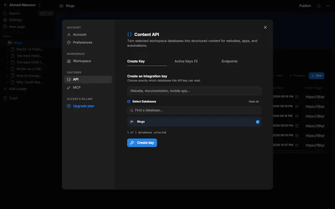This screenshot has width=335, height=209.
Task: Click the blue New button
Action: coord(317,76)
